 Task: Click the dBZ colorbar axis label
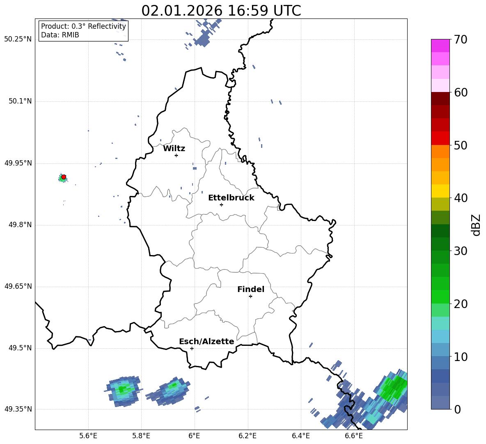[x=477, y=225]
